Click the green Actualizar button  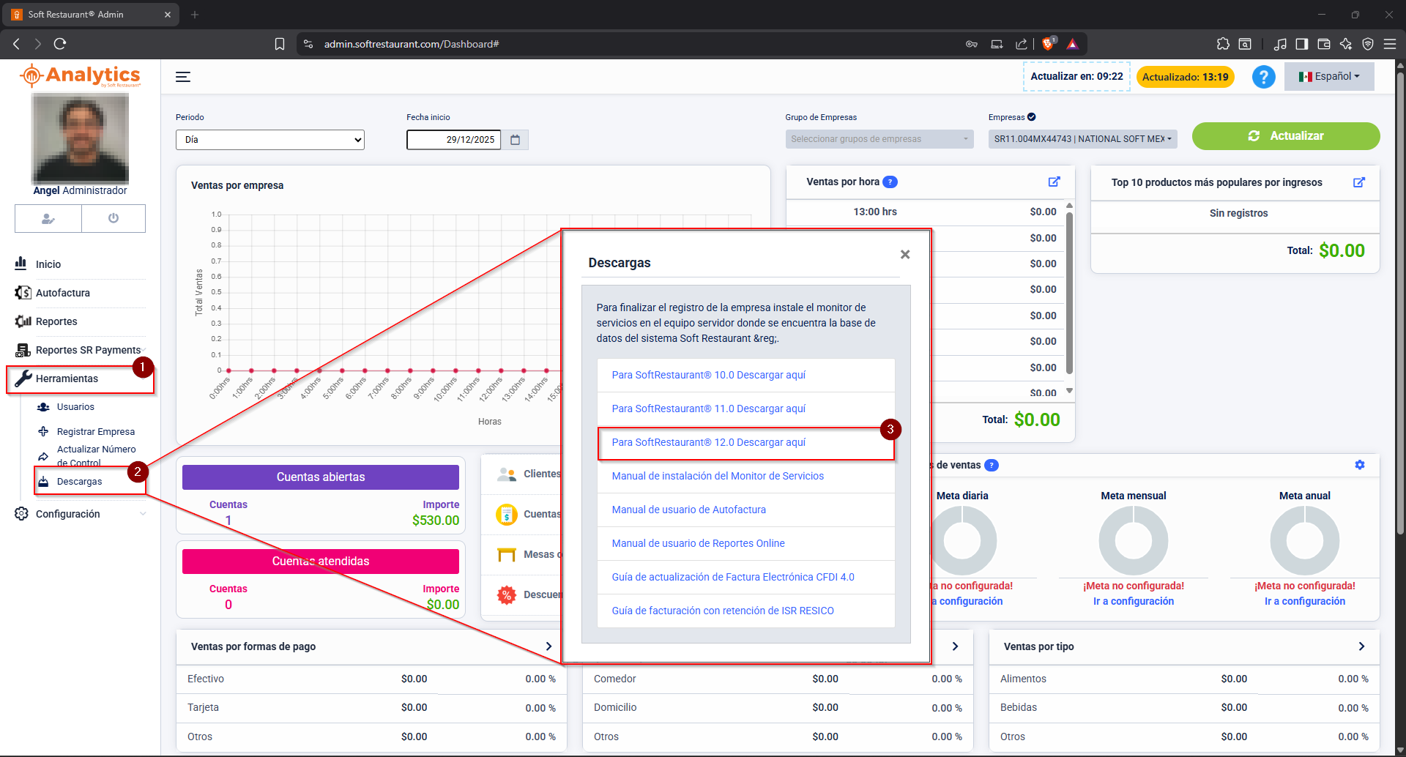coord(1286,136)
